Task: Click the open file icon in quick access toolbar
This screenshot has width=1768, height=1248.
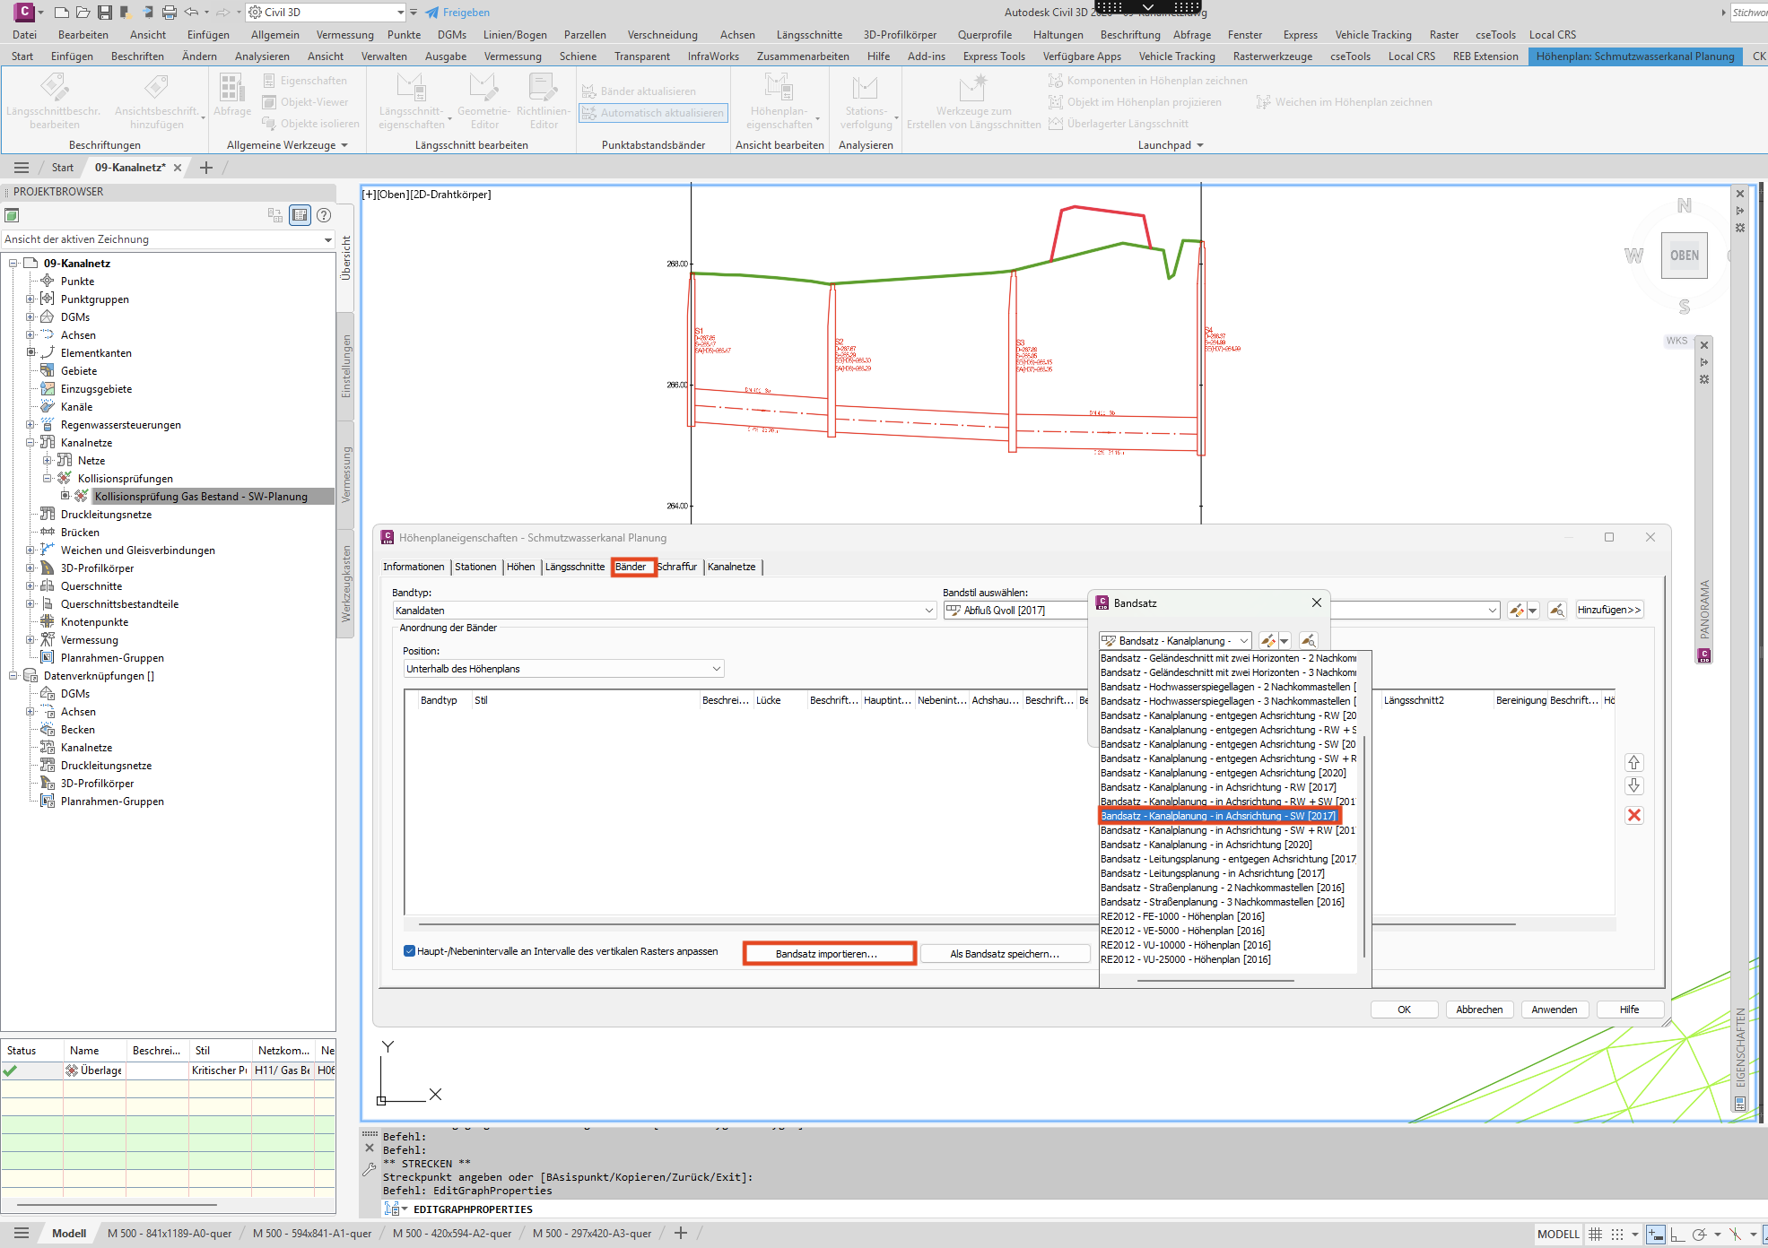Action: (x=83, y=13)
